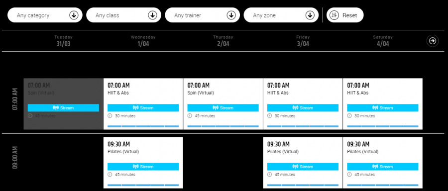Stream Friday 09:30 AM Pilates (Virtual)
The image size is (448, 191).
tap(303, 167)
